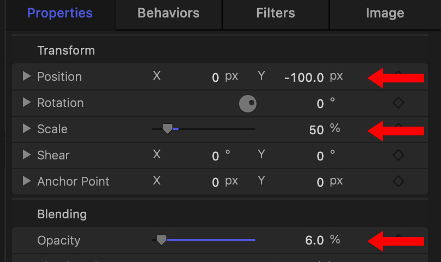
Task: Expand the Anchor Point disclosure triangle
Action: pos(26,181)
